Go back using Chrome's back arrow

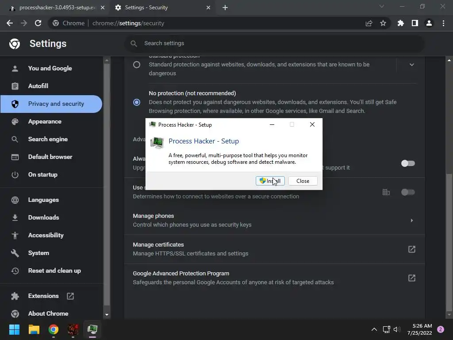(x=10, y=23)
